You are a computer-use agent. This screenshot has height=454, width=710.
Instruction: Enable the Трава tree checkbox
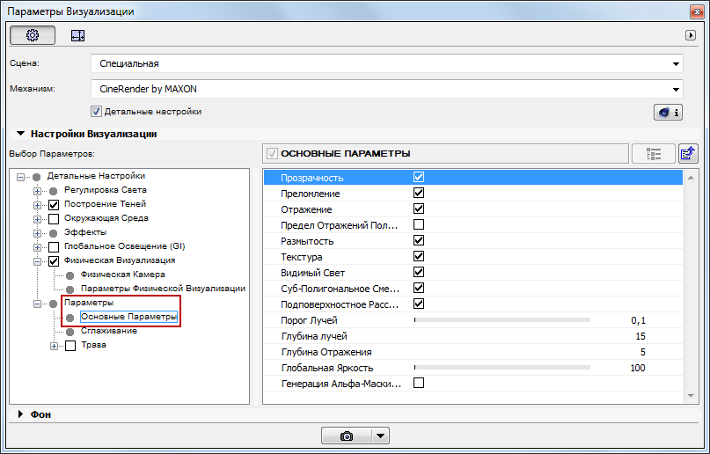pos(70,347)
